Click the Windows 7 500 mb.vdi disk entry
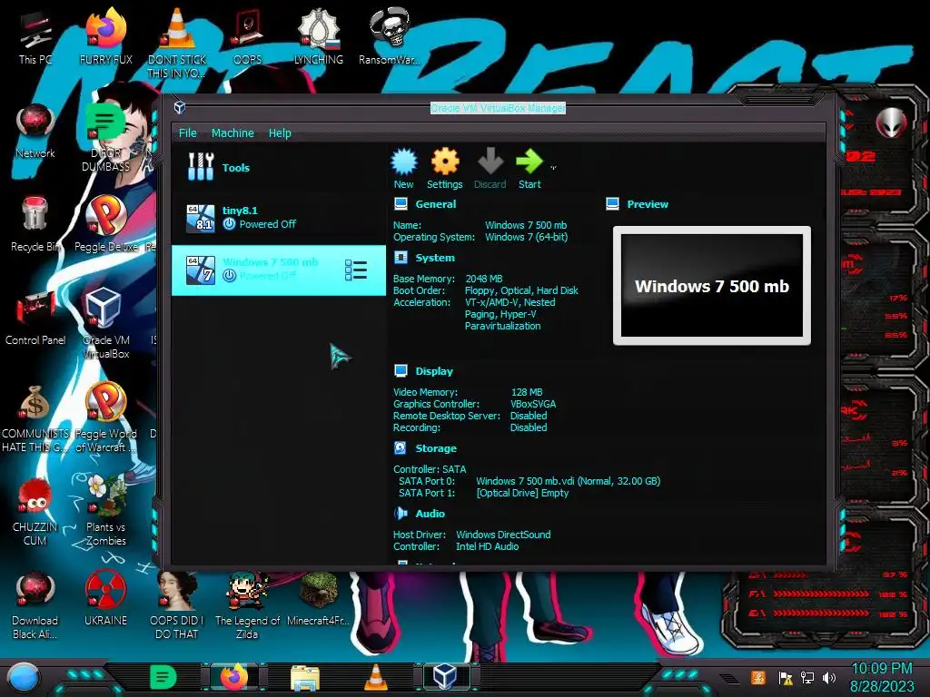This screenshot has height=697, width=930. pos(569,481)
